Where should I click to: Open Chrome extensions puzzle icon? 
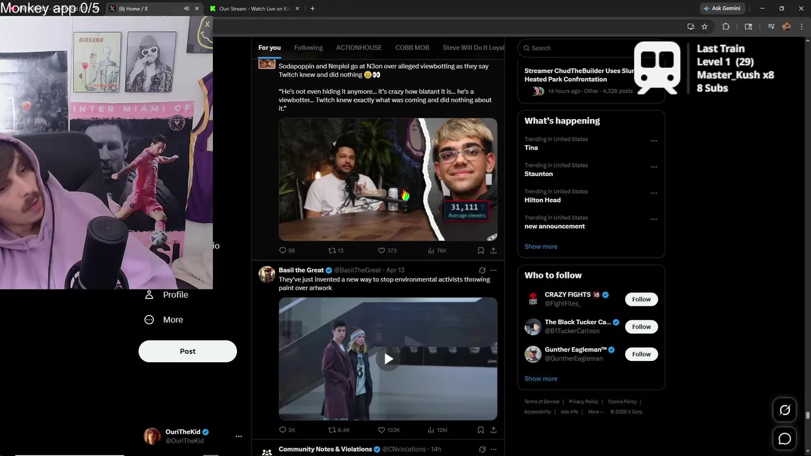pyautogui.click(x=726, y=27)
